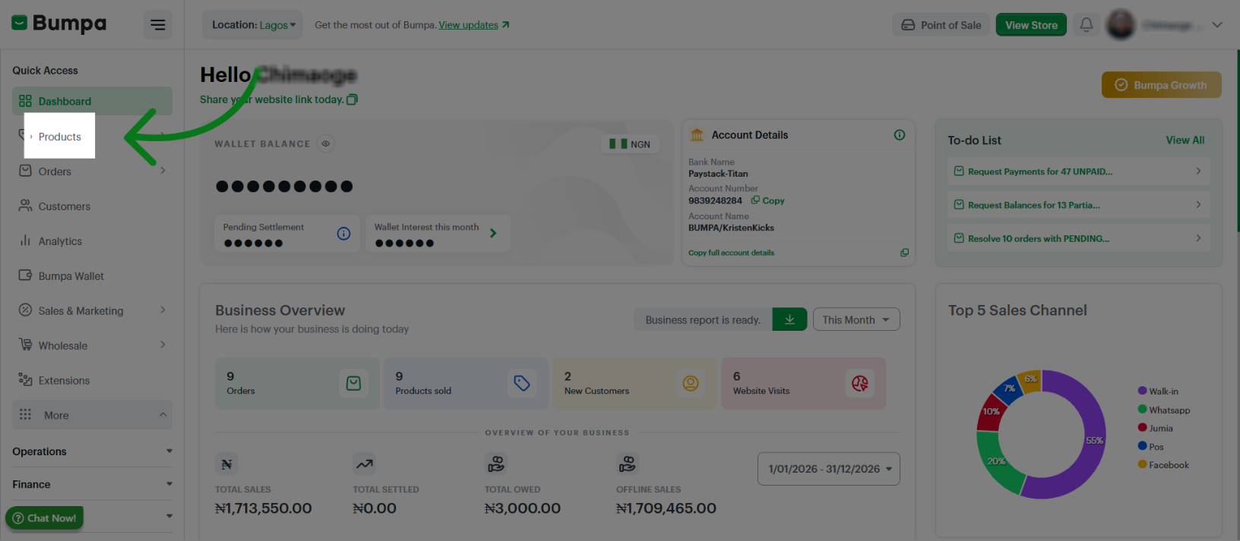This screenshot has width=1240, height=541.
Task: Open the Location Lagos dropdown
Action: coord(252,25)
